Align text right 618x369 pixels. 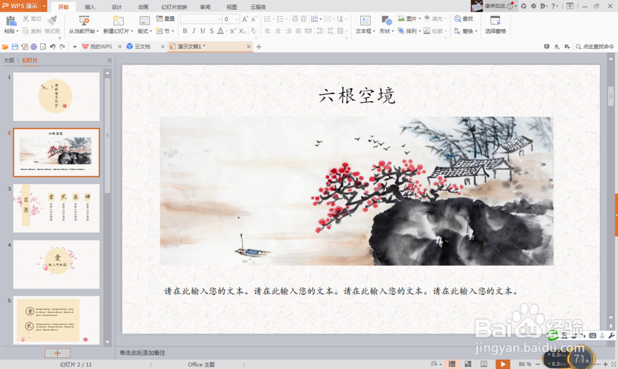[x=288, y=31]
